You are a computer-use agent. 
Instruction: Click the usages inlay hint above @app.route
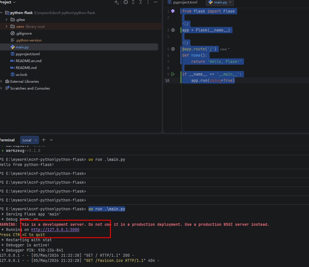point(186,43)
